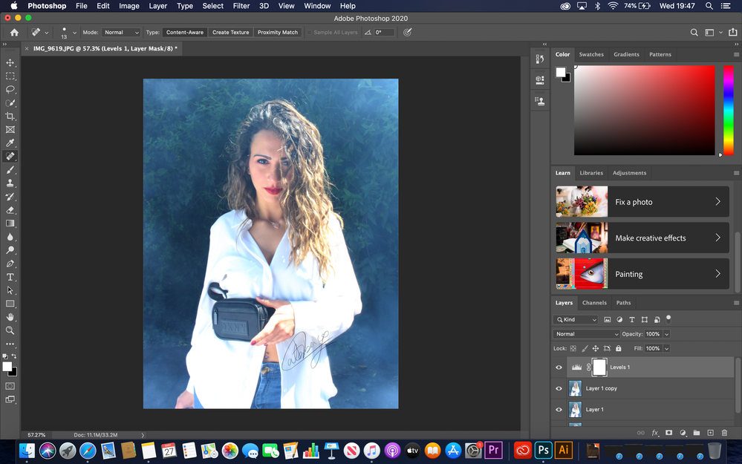Switch to the Channels tab
The height and width of the screenshot is (464, 742).
(x=594, y=303)
